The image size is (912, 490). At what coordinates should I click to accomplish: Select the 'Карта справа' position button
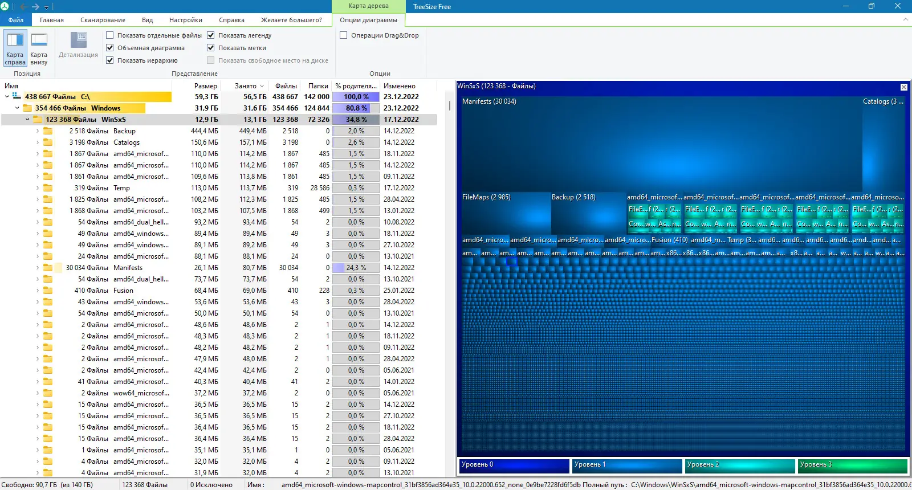pyautogui.click(x=15, y=48)
